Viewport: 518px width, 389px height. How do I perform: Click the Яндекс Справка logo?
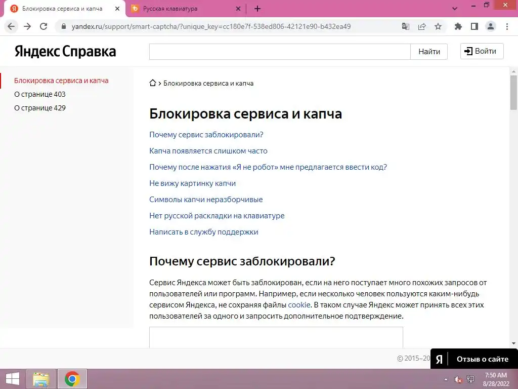point(65,52)
